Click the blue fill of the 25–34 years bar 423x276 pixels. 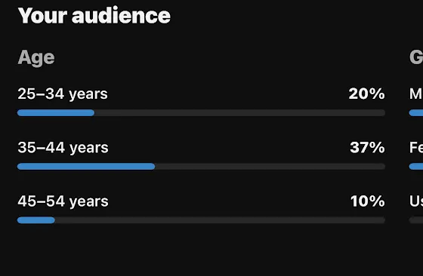[x=56, y=113]
